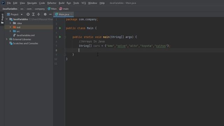Open the VCS menu
This screenshot has width=224, height=126.
[84, 3]
